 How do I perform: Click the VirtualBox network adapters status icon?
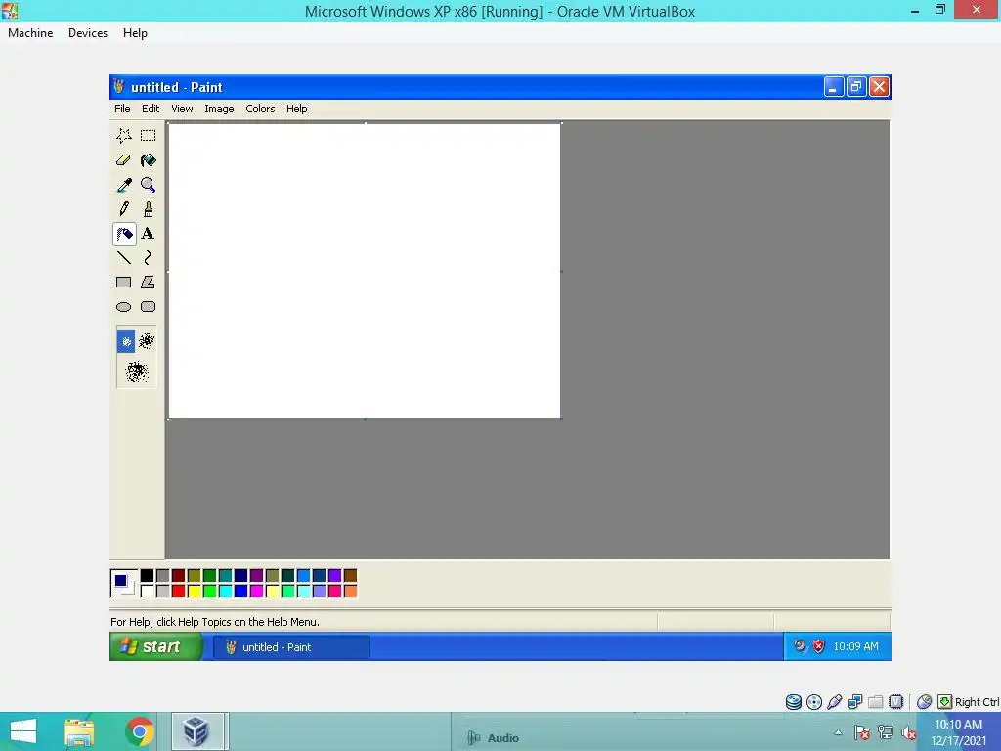tap(854, 702)
